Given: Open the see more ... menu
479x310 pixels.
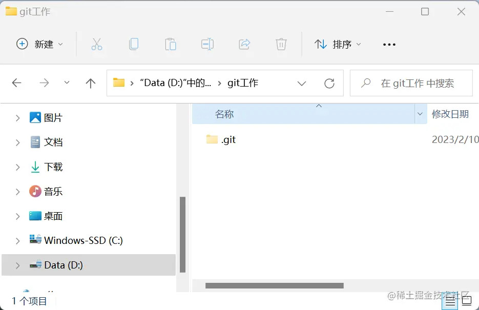Looking at the screenshot, I should (389, 44).
